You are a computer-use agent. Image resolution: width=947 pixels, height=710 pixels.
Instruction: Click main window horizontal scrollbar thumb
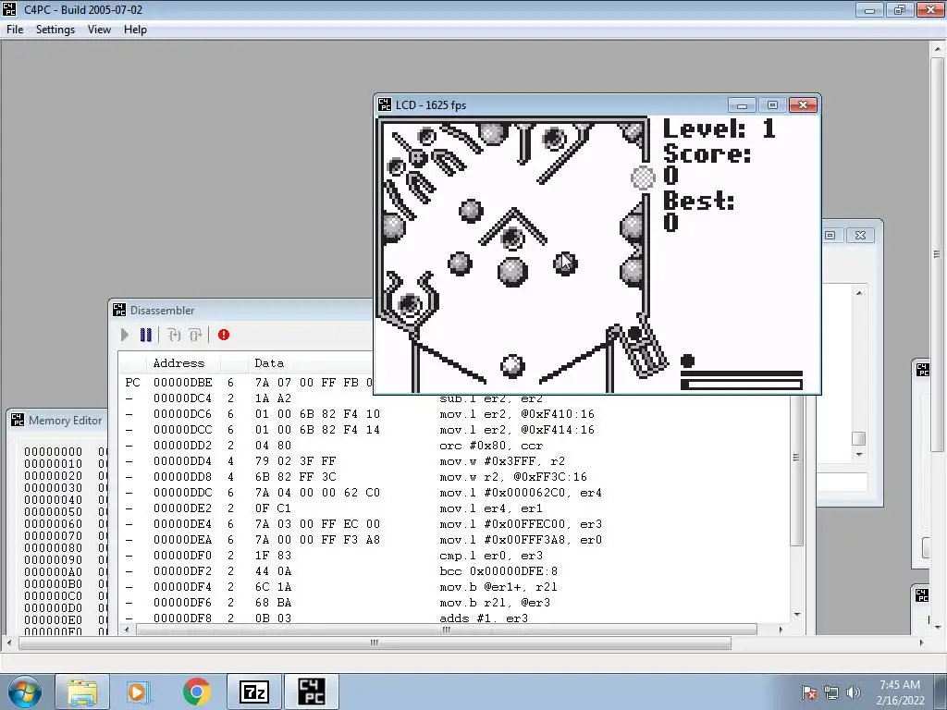(x=375, y=643)
